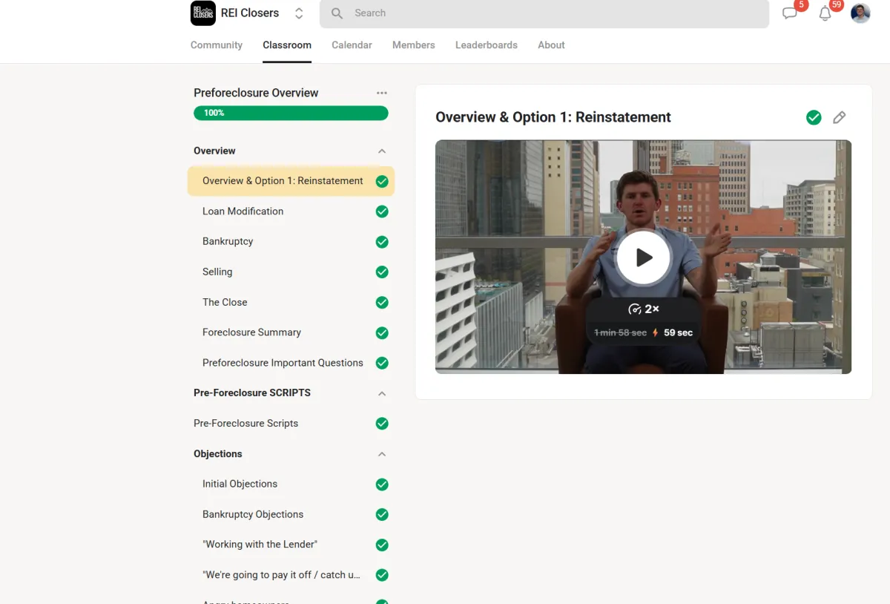Toggle completion check for Bankruptcy lesson
Viewport: 890px width, 604px height.
(x=382, y=242)
